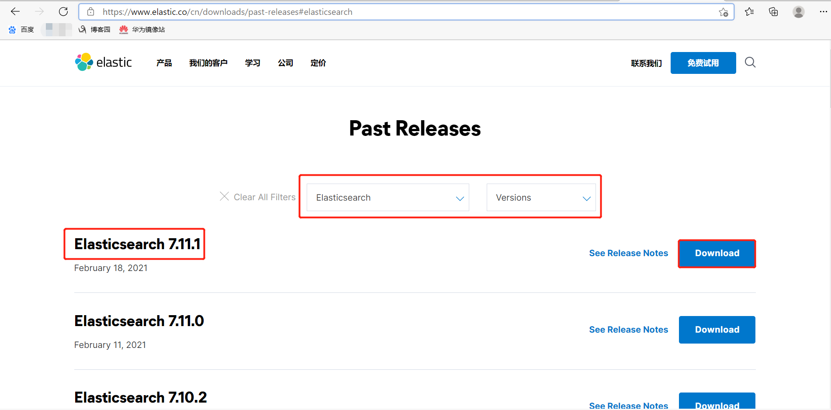Reload the page with the refresh icon
The height and width of the screenshot is (410, 831).
63,12
